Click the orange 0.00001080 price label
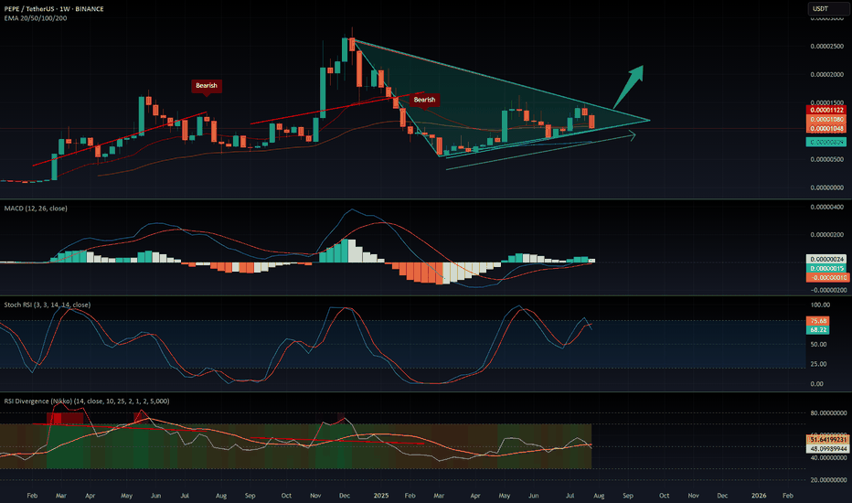This screenshot has height=503, width=852. (826, 119)
